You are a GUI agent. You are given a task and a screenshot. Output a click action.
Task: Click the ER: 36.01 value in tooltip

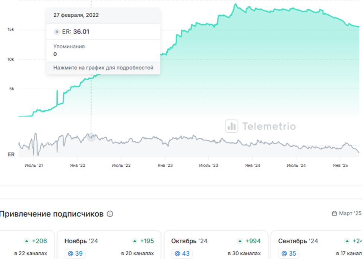click(x=76, y=32)
